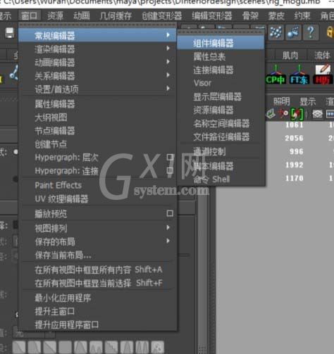The image size is (334, 354).
Task: Click the green camera select icon in panel toolbar
Action: (271, 114)
